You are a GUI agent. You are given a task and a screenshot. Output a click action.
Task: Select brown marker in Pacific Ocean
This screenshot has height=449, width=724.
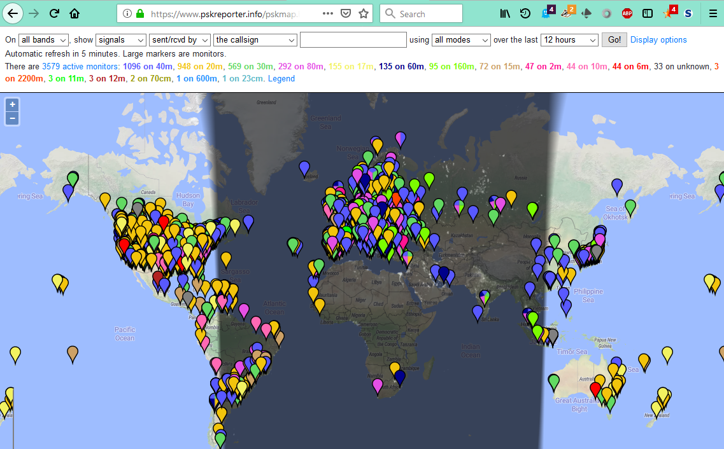click(73, 353)
